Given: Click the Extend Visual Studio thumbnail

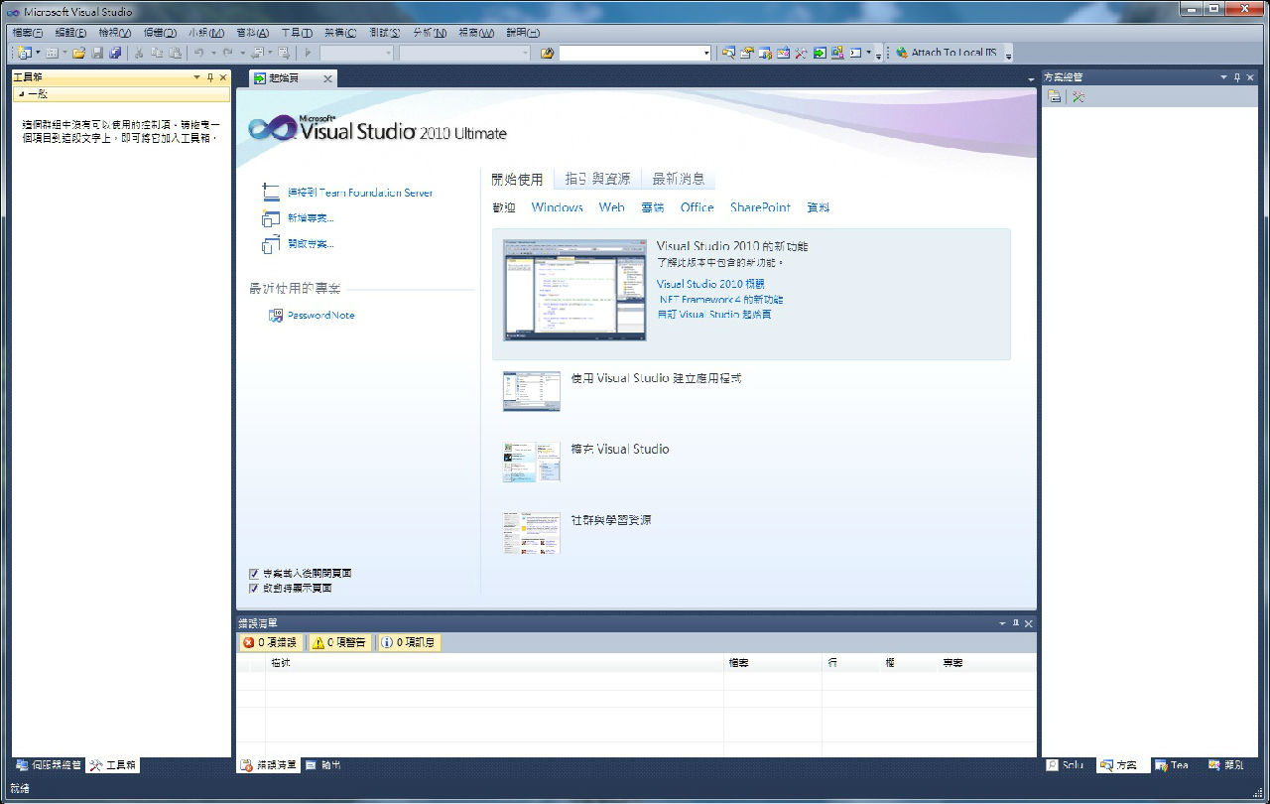Looking at the screenshot, I should 532,463.
